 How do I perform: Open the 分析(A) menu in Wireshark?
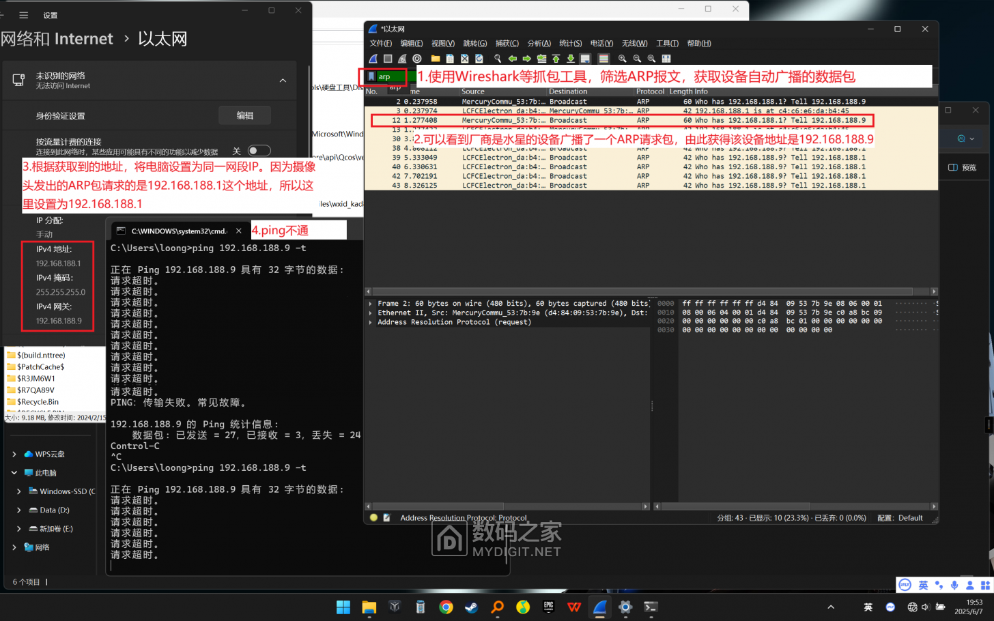(539, 43)
